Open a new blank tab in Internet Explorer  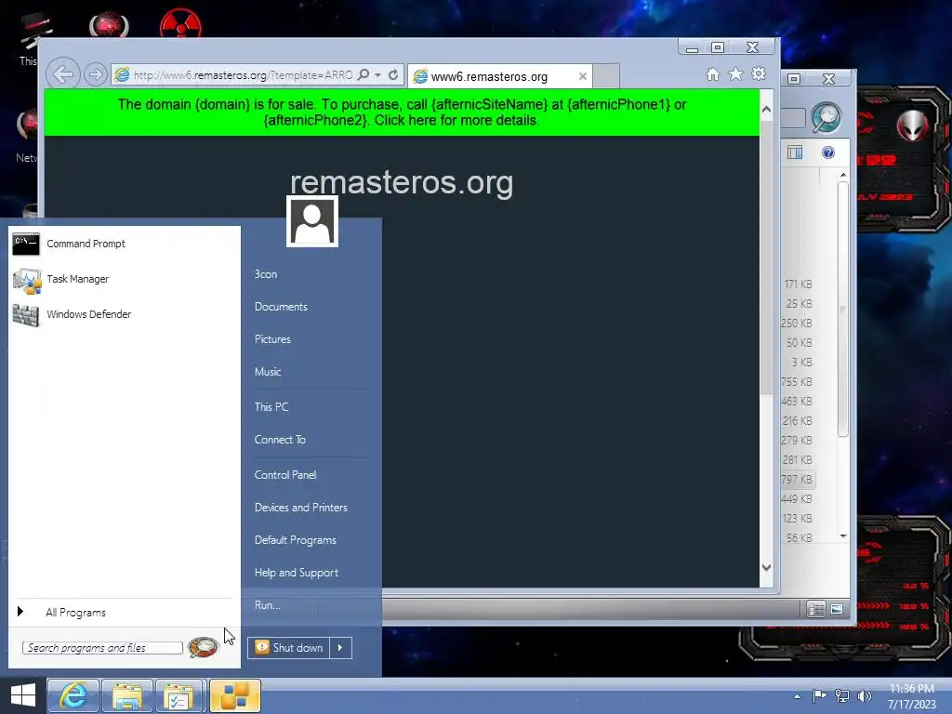point(606,76)
